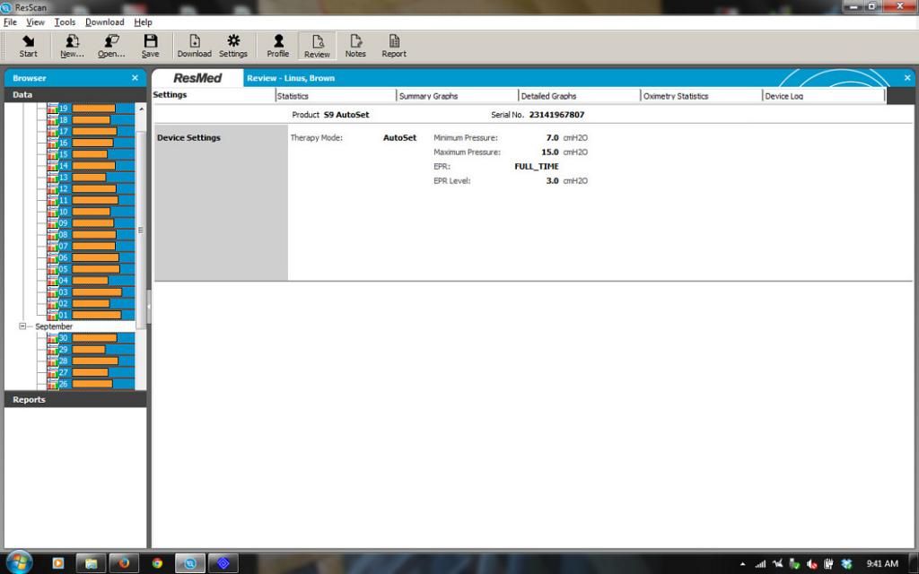The image size is (919, 574).
Task: Select day 13 in the data tree
Action: [91, 177]
